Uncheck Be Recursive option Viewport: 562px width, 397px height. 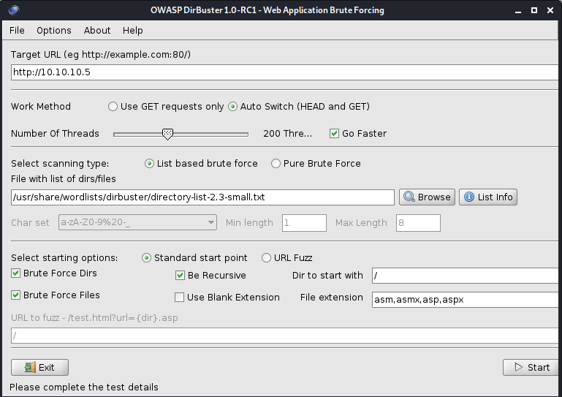[x=180, y=276]
